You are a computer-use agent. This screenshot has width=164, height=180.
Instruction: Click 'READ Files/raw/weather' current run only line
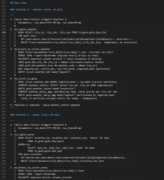click(x=66, y=52)
